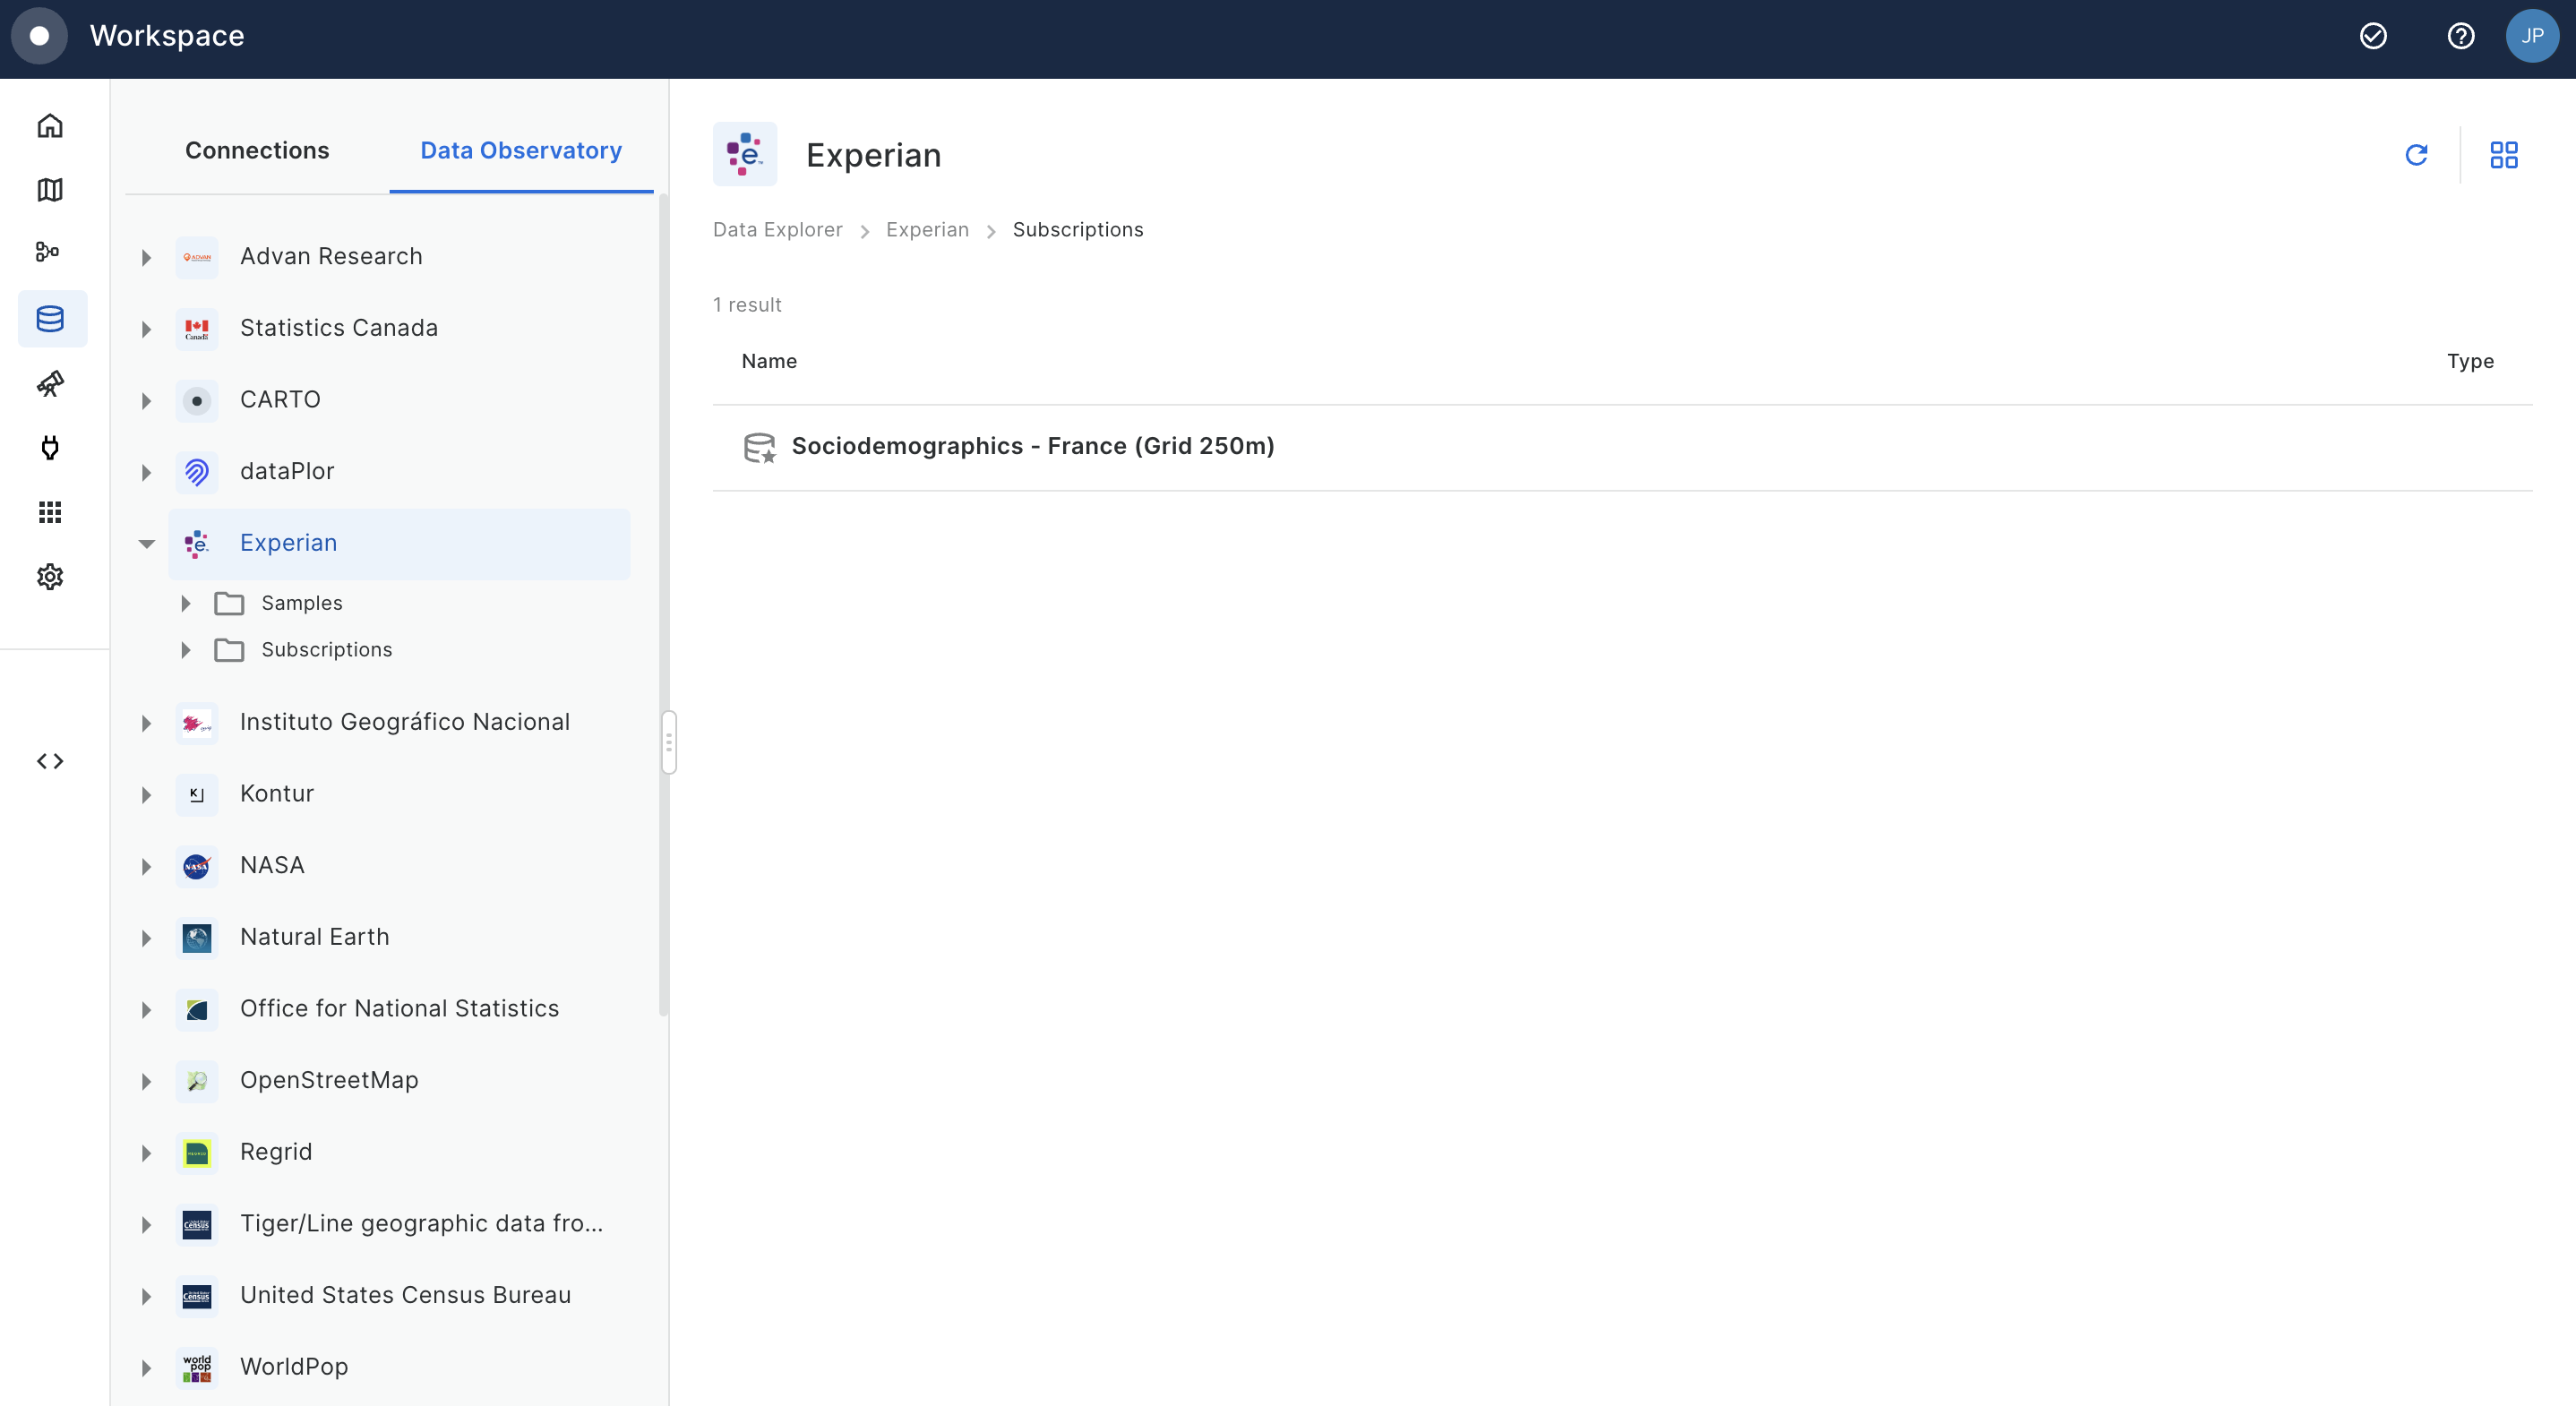2576x1406 pixels.
Task: Click the NASA provider logo
Action: tap(197, 866)
